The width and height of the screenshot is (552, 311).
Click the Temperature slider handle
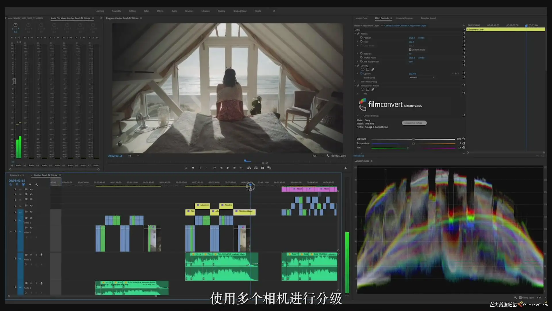tap(413, 143)
